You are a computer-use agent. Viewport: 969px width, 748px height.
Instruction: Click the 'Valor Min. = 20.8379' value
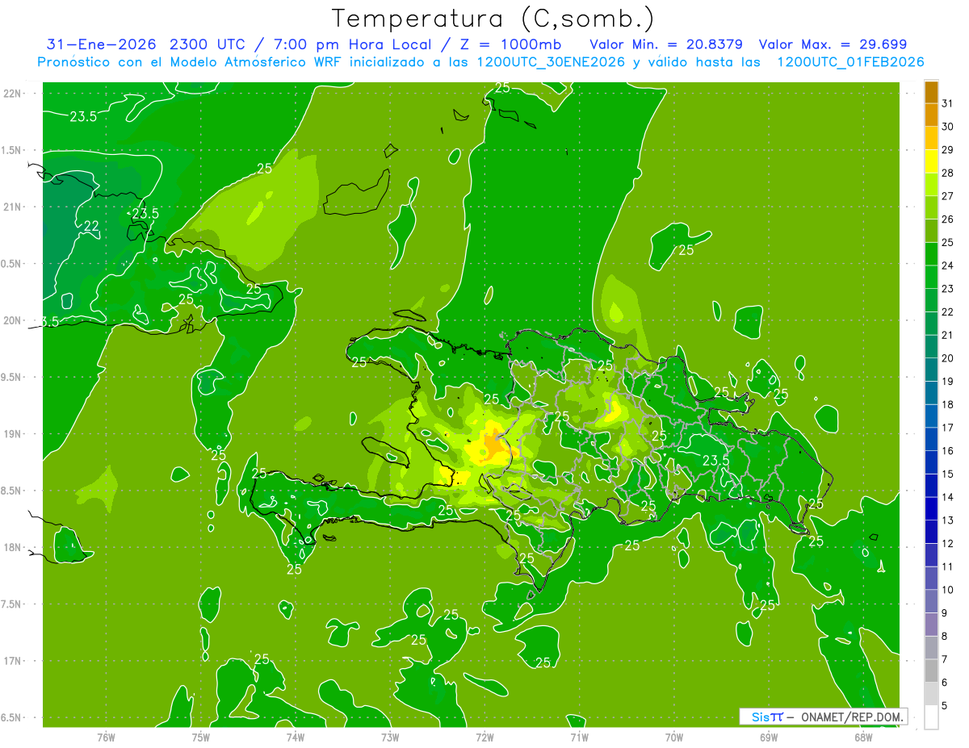(667, 44)
